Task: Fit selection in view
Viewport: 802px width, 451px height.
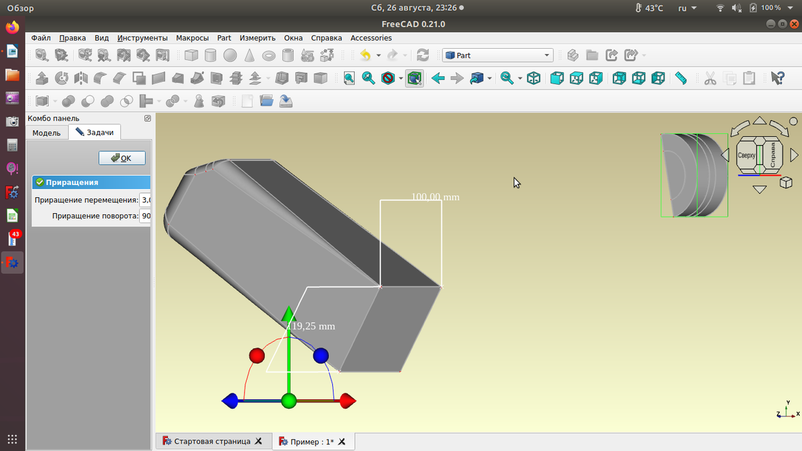Action: tap(368, 78)
